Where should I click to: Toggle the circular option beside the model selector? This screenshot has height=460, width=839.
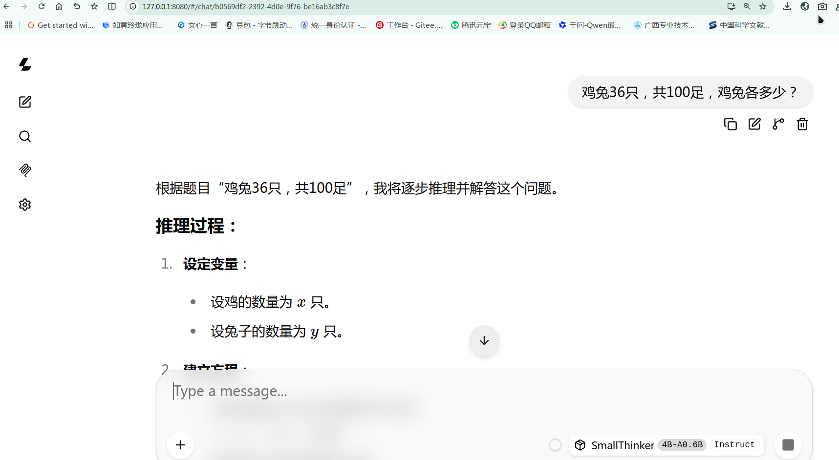pos(555,445)
